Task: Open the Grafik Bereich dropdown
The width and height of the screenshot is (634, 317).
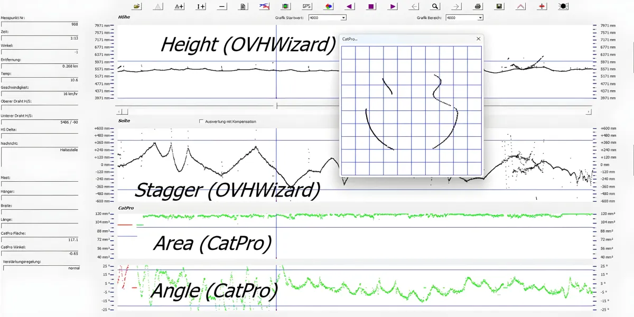Action: click(480, 17)
